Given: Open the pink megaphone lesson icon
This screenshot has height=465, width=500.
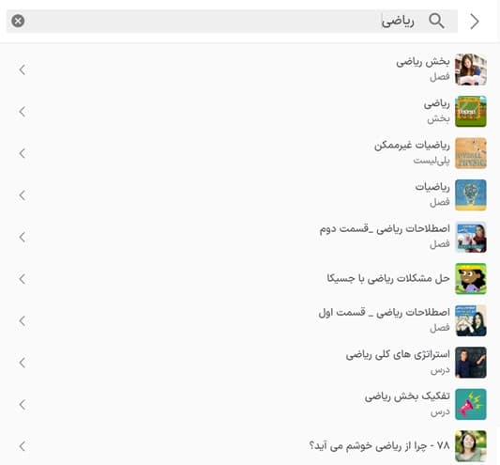Looking at the screenshot, I should pos(471,404).
